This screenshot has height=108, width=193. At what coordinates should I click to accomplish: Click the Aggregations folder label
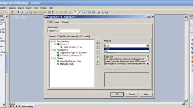point(62,50)
